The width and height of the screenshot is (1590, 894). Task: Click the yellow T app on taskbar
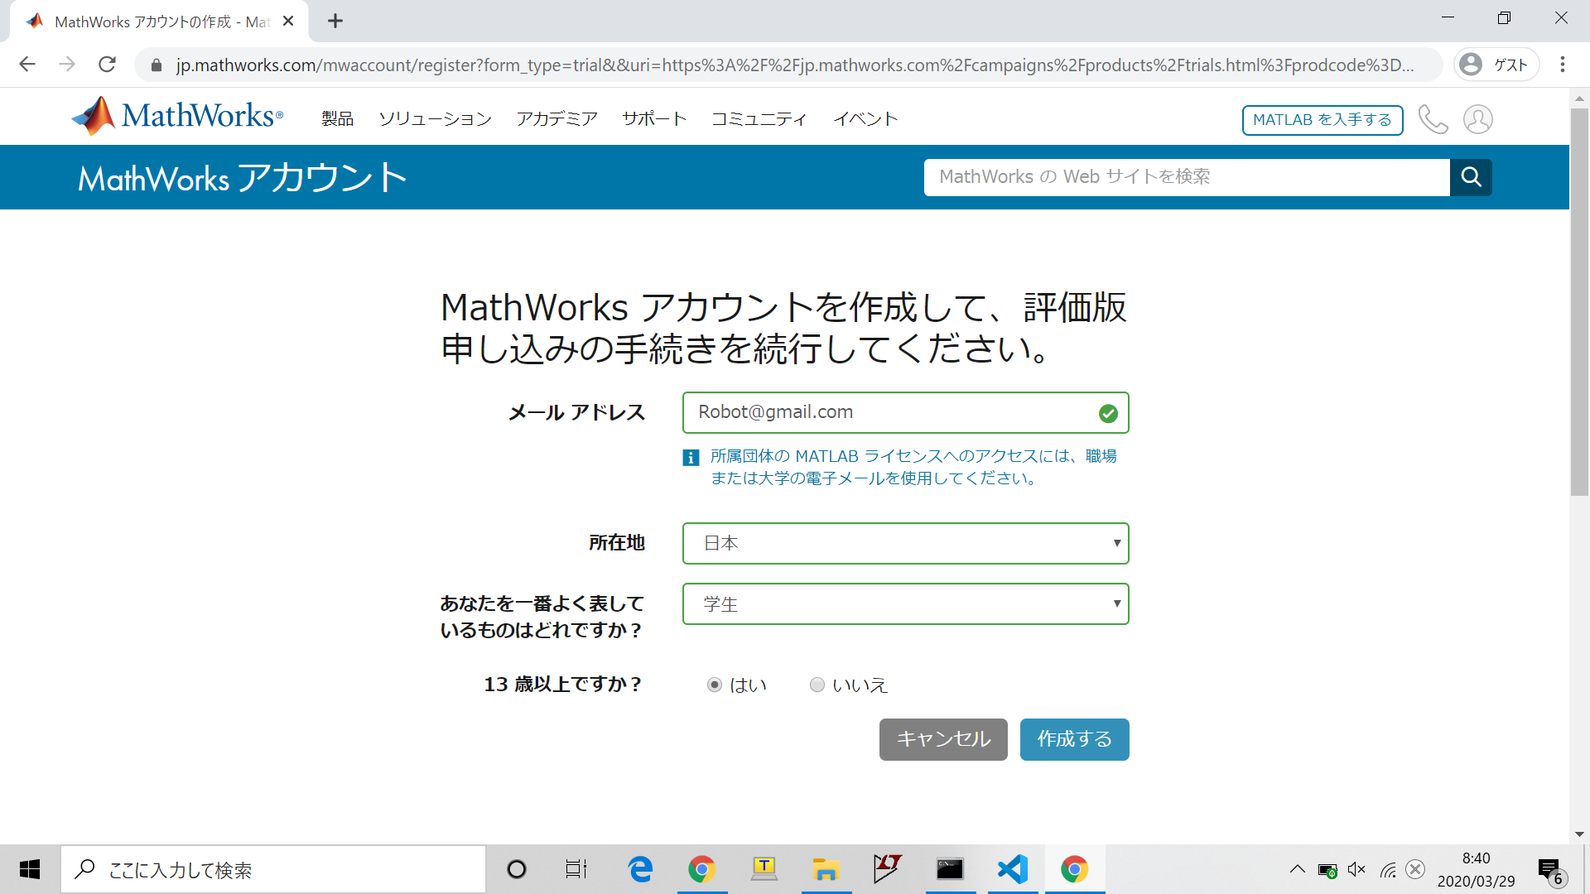coord(764,869)
